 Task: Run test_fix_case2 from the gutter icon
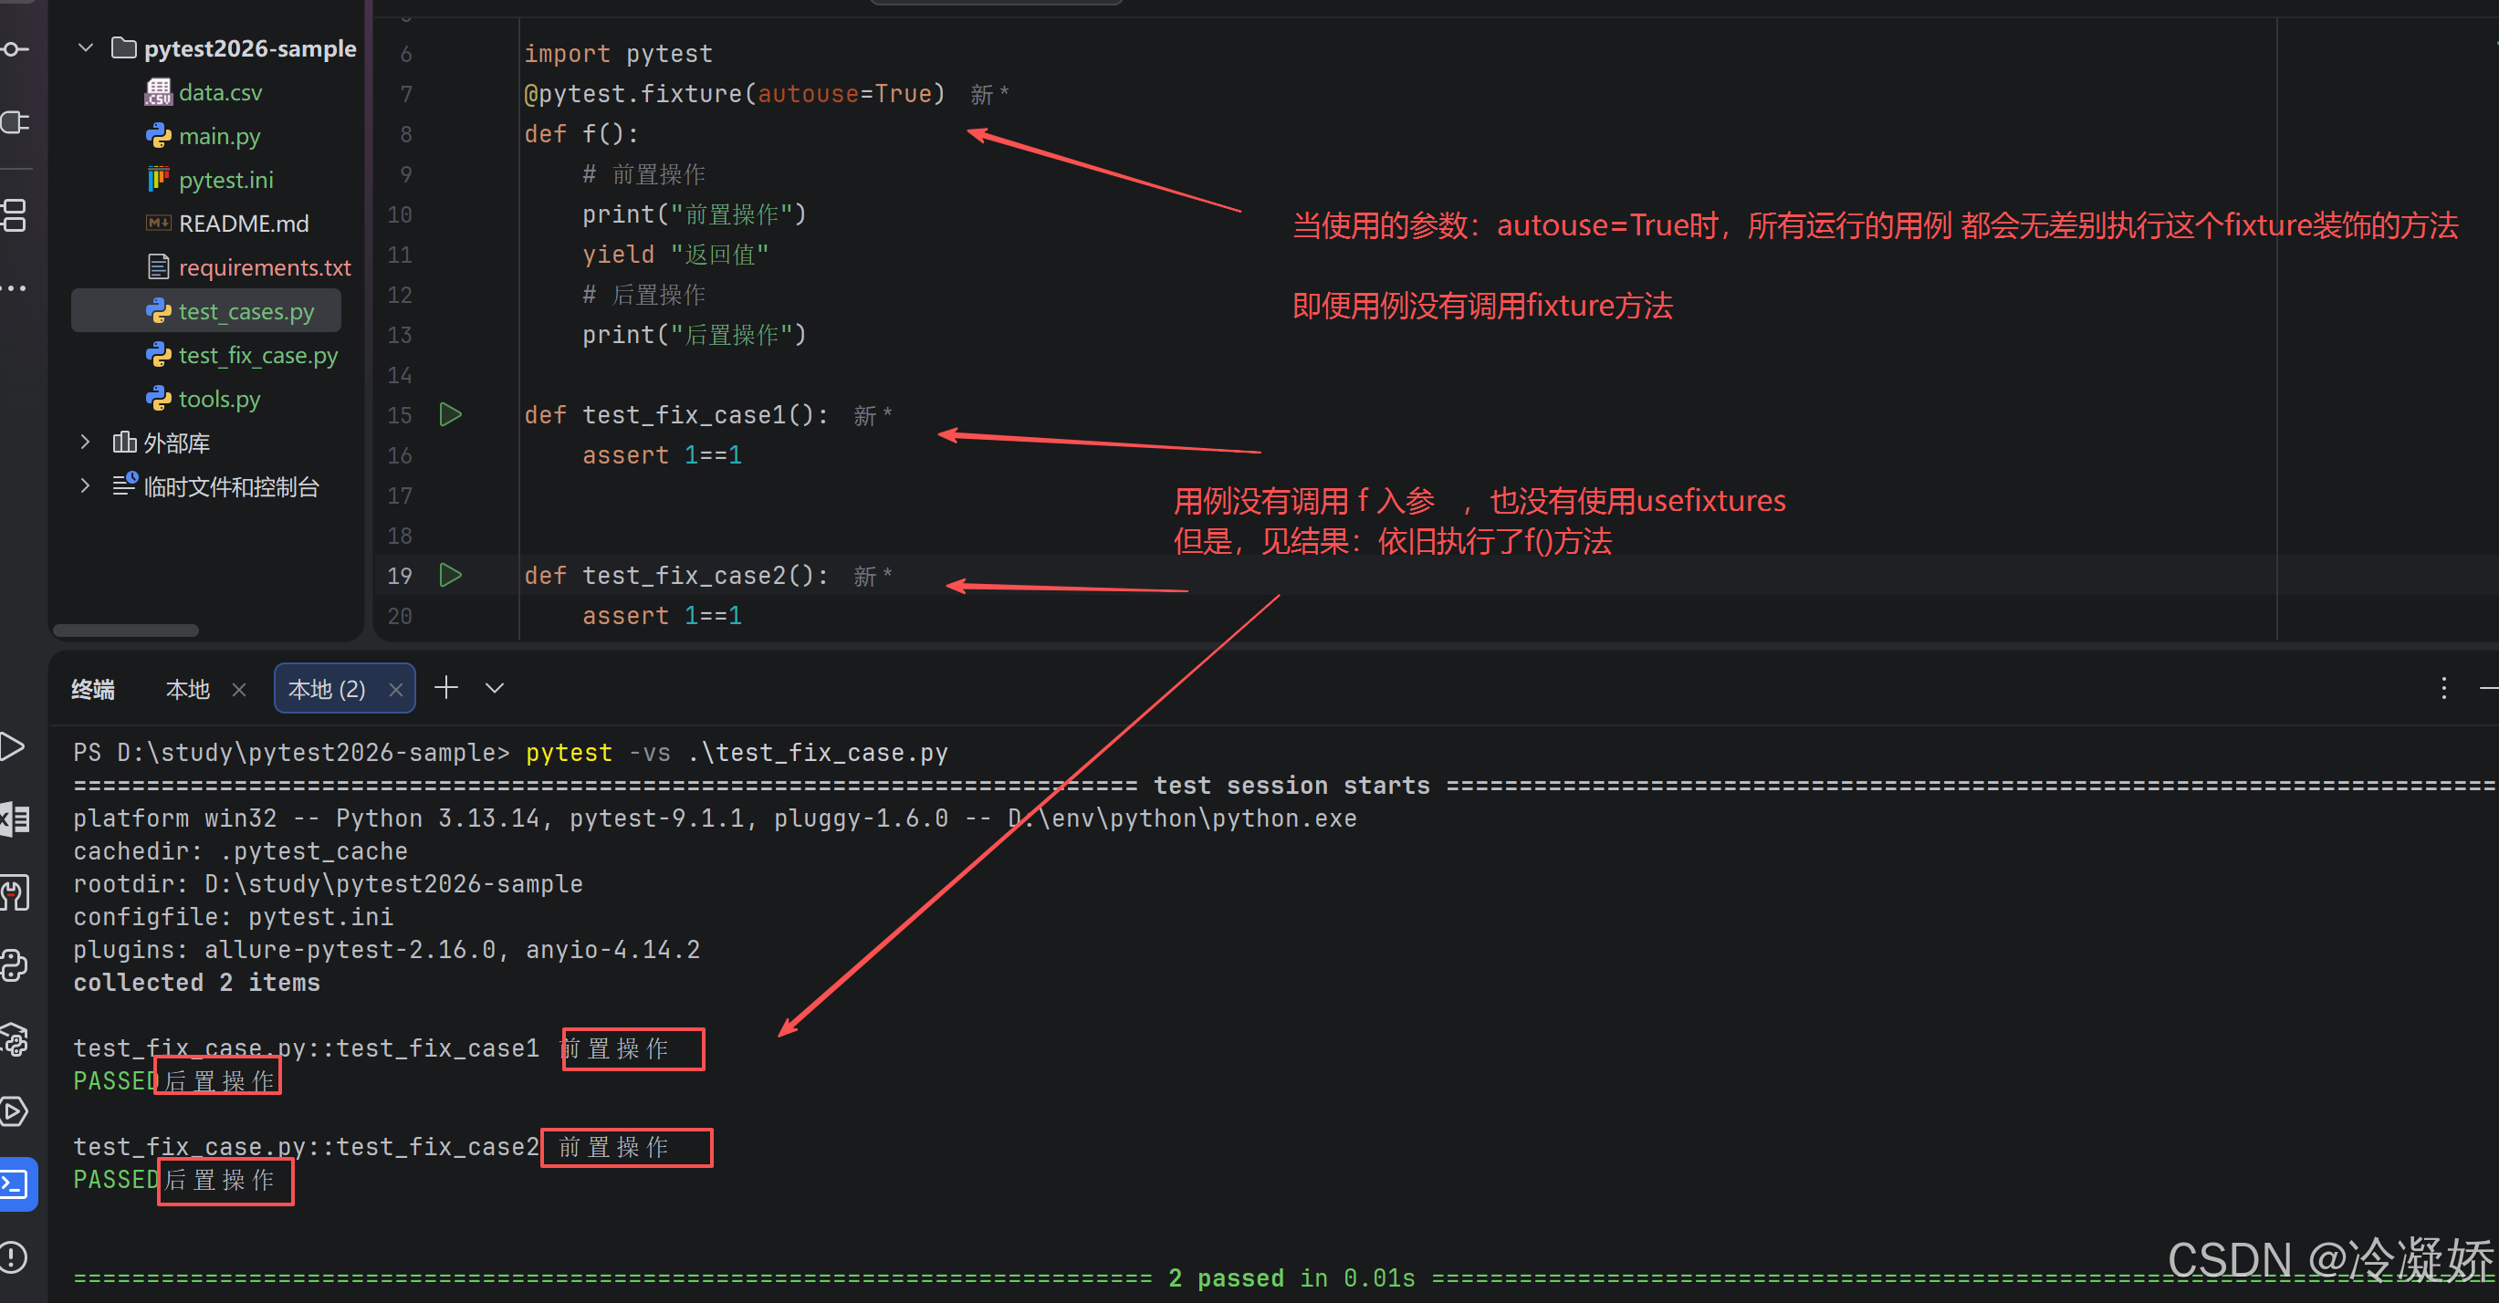click(450, 575)
